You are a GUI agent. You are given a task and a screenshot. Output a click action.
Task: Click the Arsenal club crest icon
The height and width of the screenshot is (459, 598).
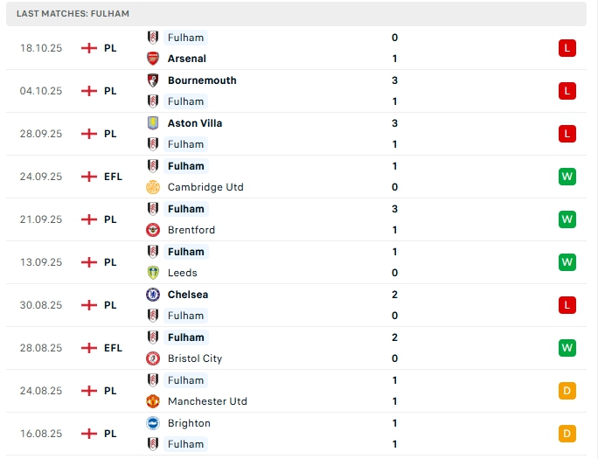point(153,59)
